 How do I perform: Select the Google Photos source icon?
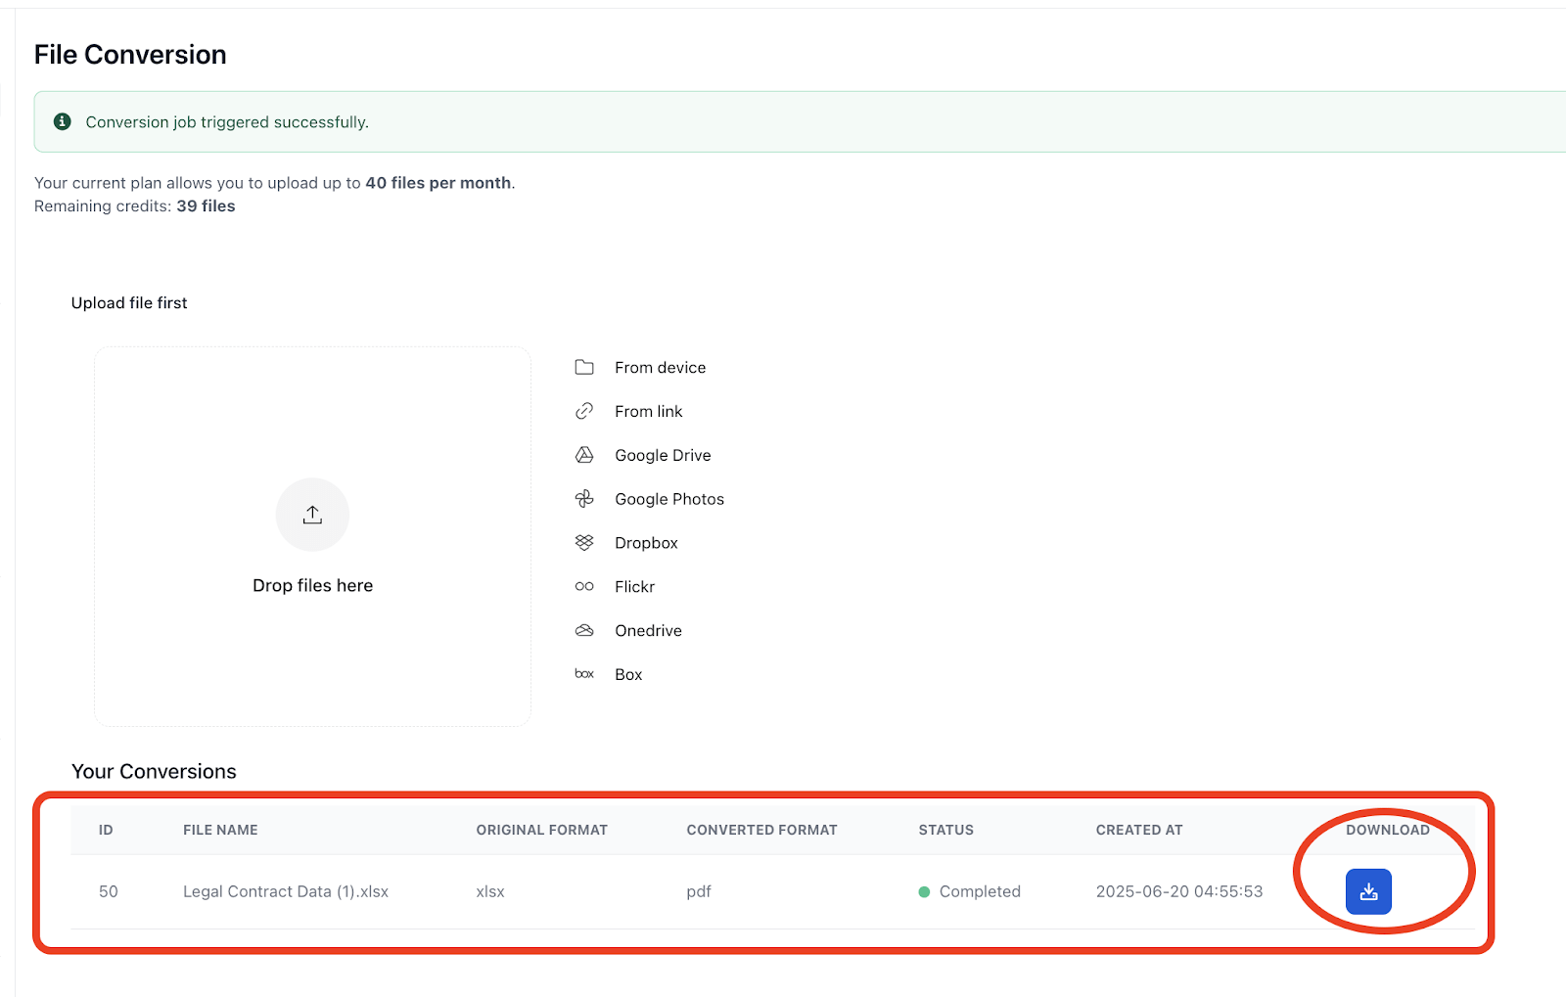pos(584,499)
